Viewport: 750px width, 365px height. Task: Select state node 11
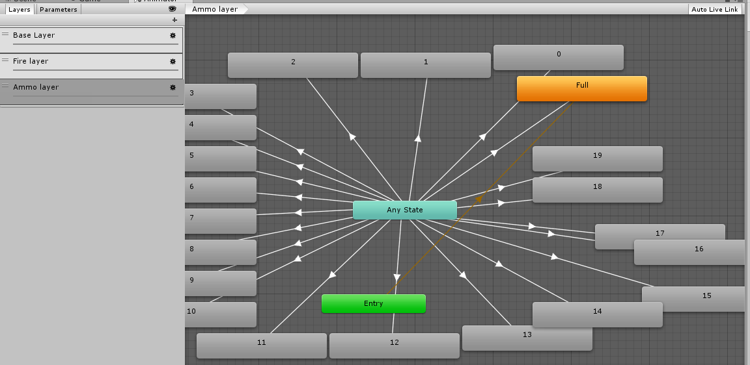tap(262, 346)
